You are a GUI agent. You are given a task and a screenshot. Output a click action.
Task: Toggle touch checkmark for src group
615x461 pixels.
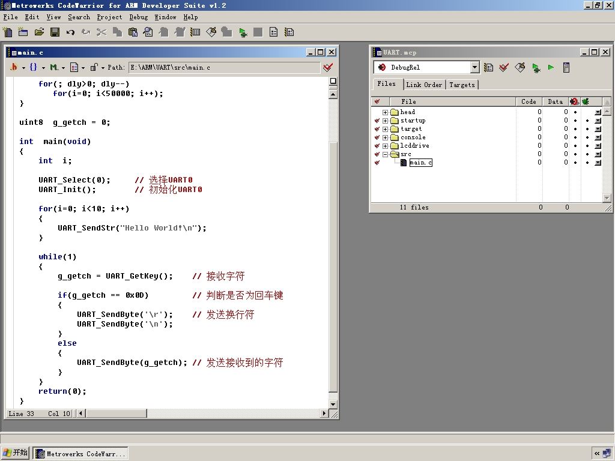(377, 154)
